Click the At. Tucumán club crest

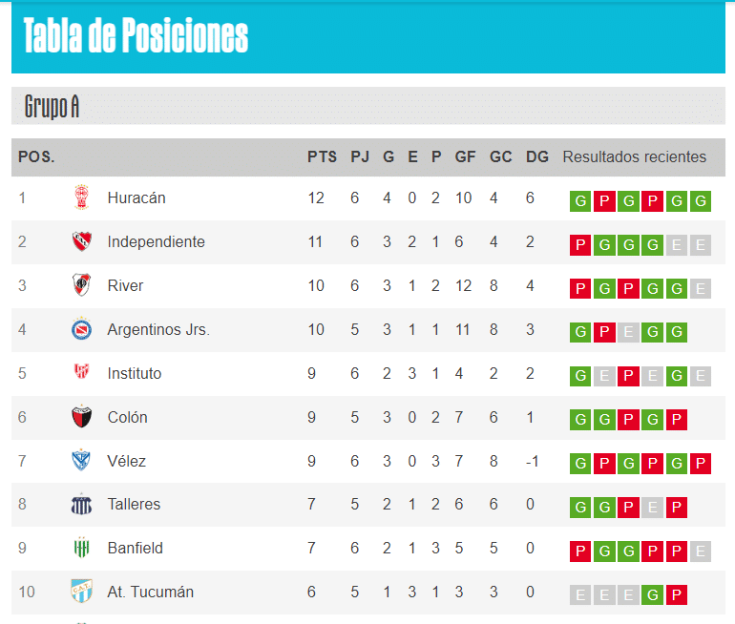coord(81,592)
